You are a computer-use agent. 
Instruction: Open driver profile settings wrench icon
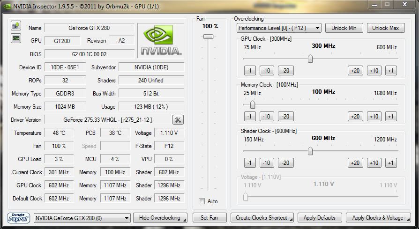click(x=178, y=120)
